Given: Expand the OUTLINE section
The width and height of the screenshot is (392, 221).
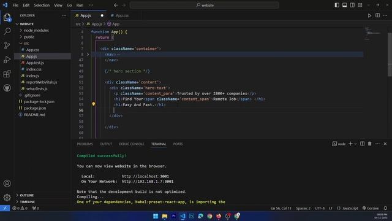Looking at the screenshot, I should click(x=27, y=195).
